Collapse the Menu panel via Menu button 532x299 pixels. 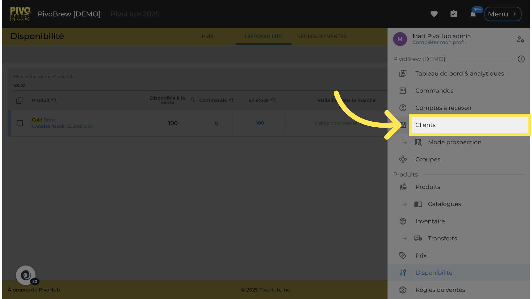click(503, 14)
